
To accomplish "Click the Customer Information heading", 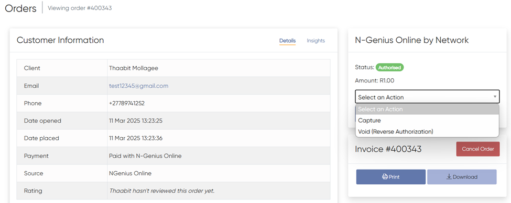I will click(x=60, y=40).
